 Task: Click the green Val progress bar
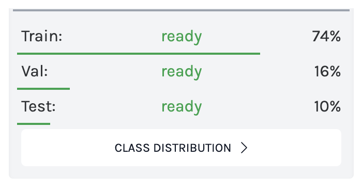pos(43,89)
